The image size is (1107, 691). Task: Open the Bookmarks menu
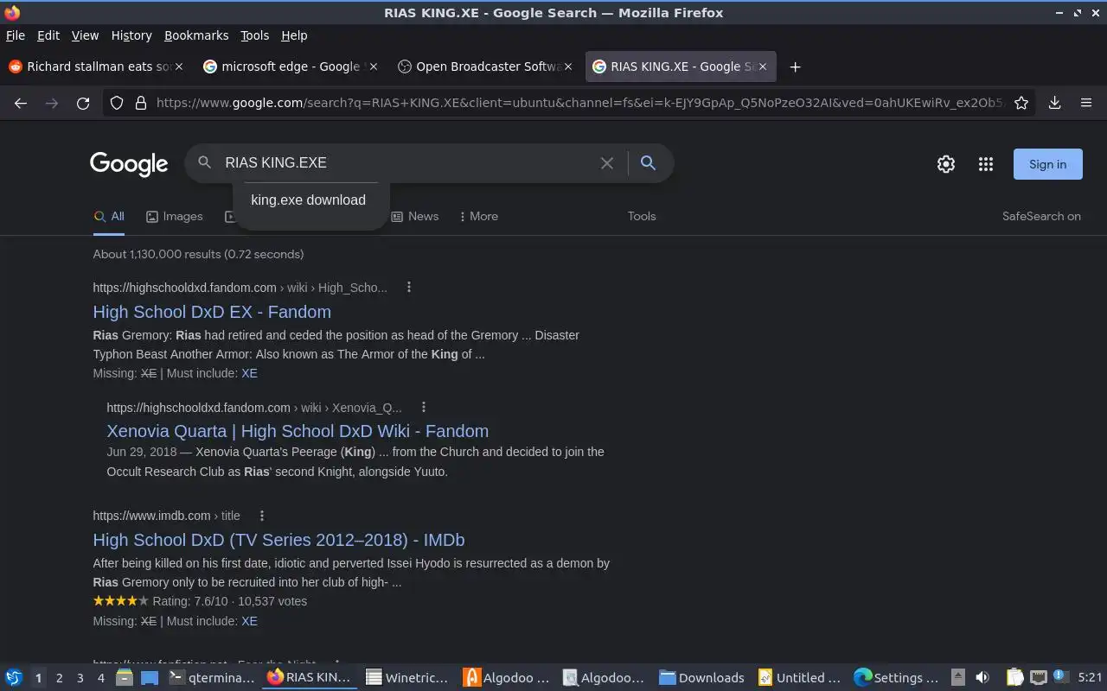[196, 35]
